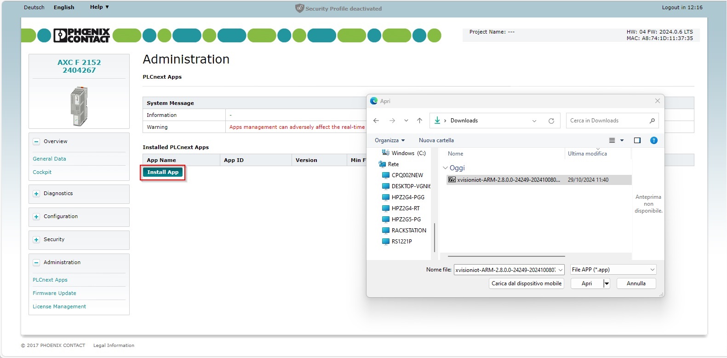
Task: Click the Install App button
Action: point(163,172)
